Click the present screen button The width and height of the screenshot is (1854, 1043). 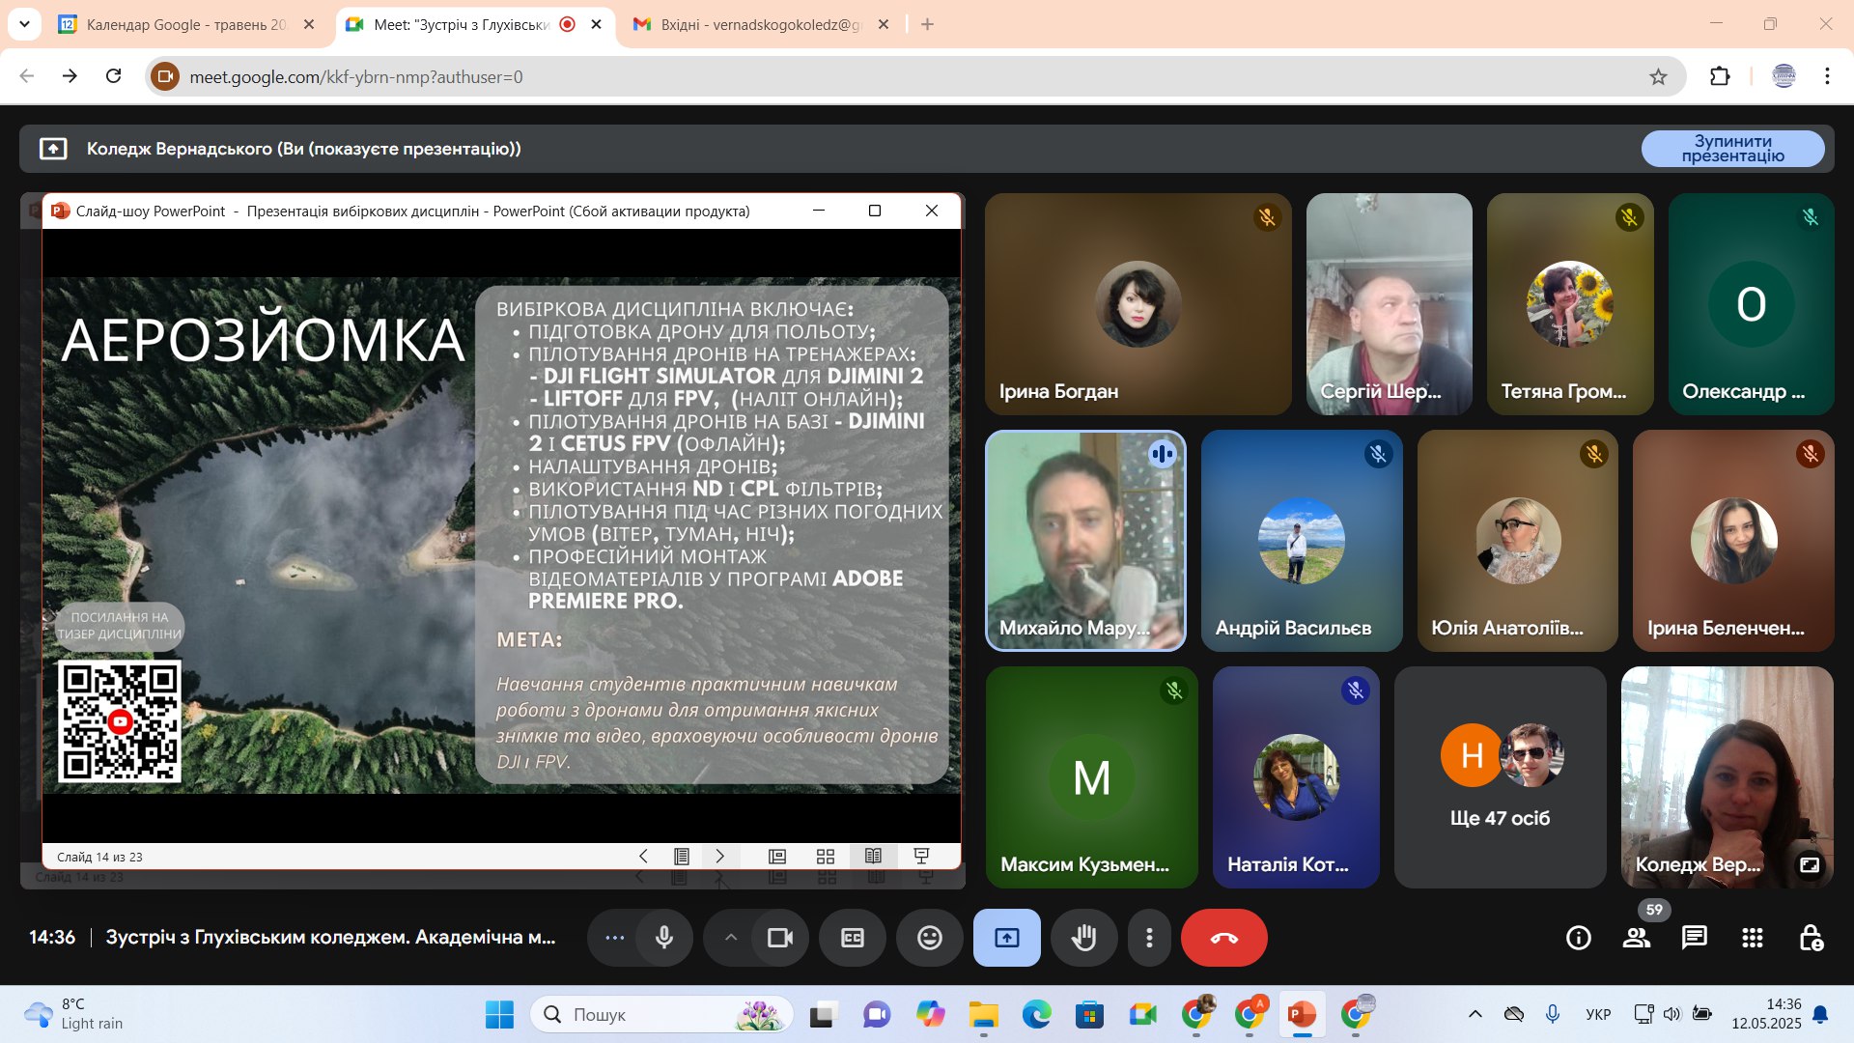tap(1007, 938)
